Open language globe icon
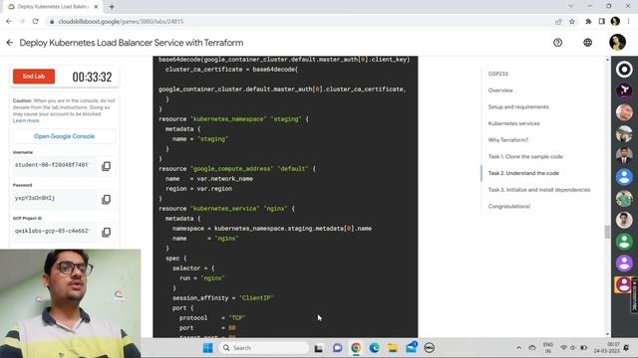Image resolution: width=638 pixels, height=358 pixels. 587,43
